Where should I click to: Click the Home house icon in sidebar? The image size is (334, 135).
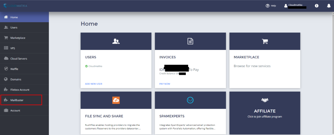pyautogui.click(x=6, y=17)
